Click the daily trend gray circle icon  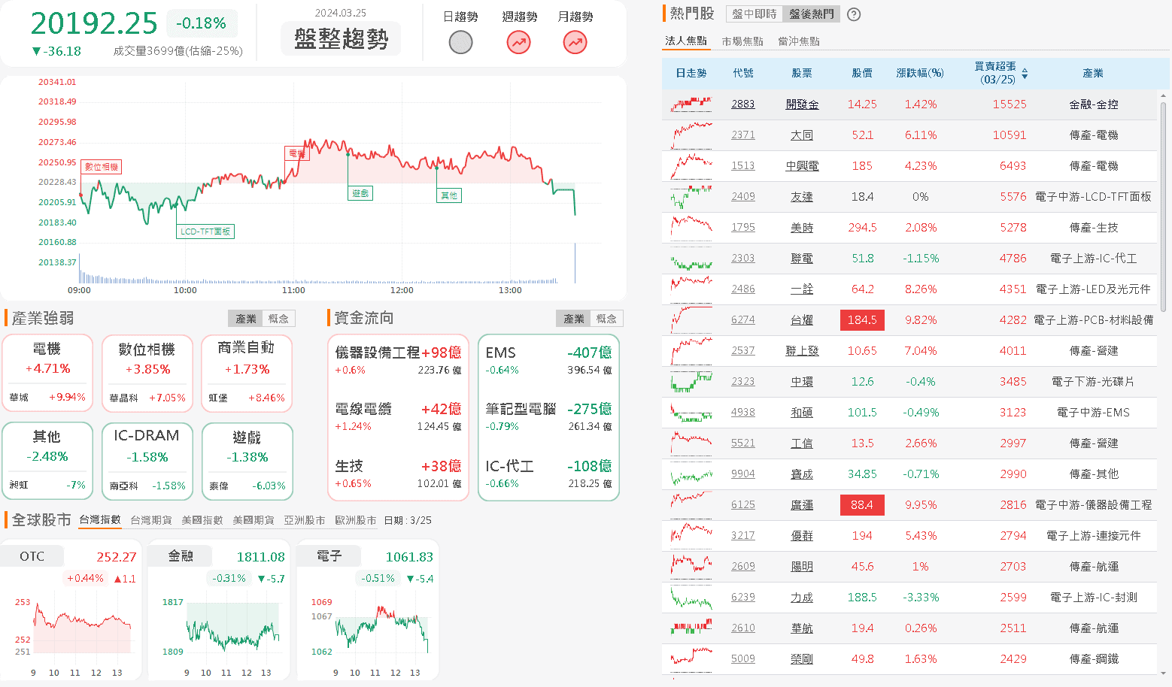coord(460,43)
